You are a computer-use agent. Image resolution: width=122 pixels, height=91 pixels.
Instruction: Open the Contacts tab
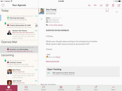(x=61, y=88)
